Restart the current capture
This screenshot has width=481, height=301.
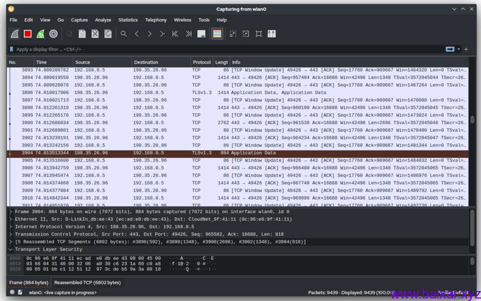41,34
